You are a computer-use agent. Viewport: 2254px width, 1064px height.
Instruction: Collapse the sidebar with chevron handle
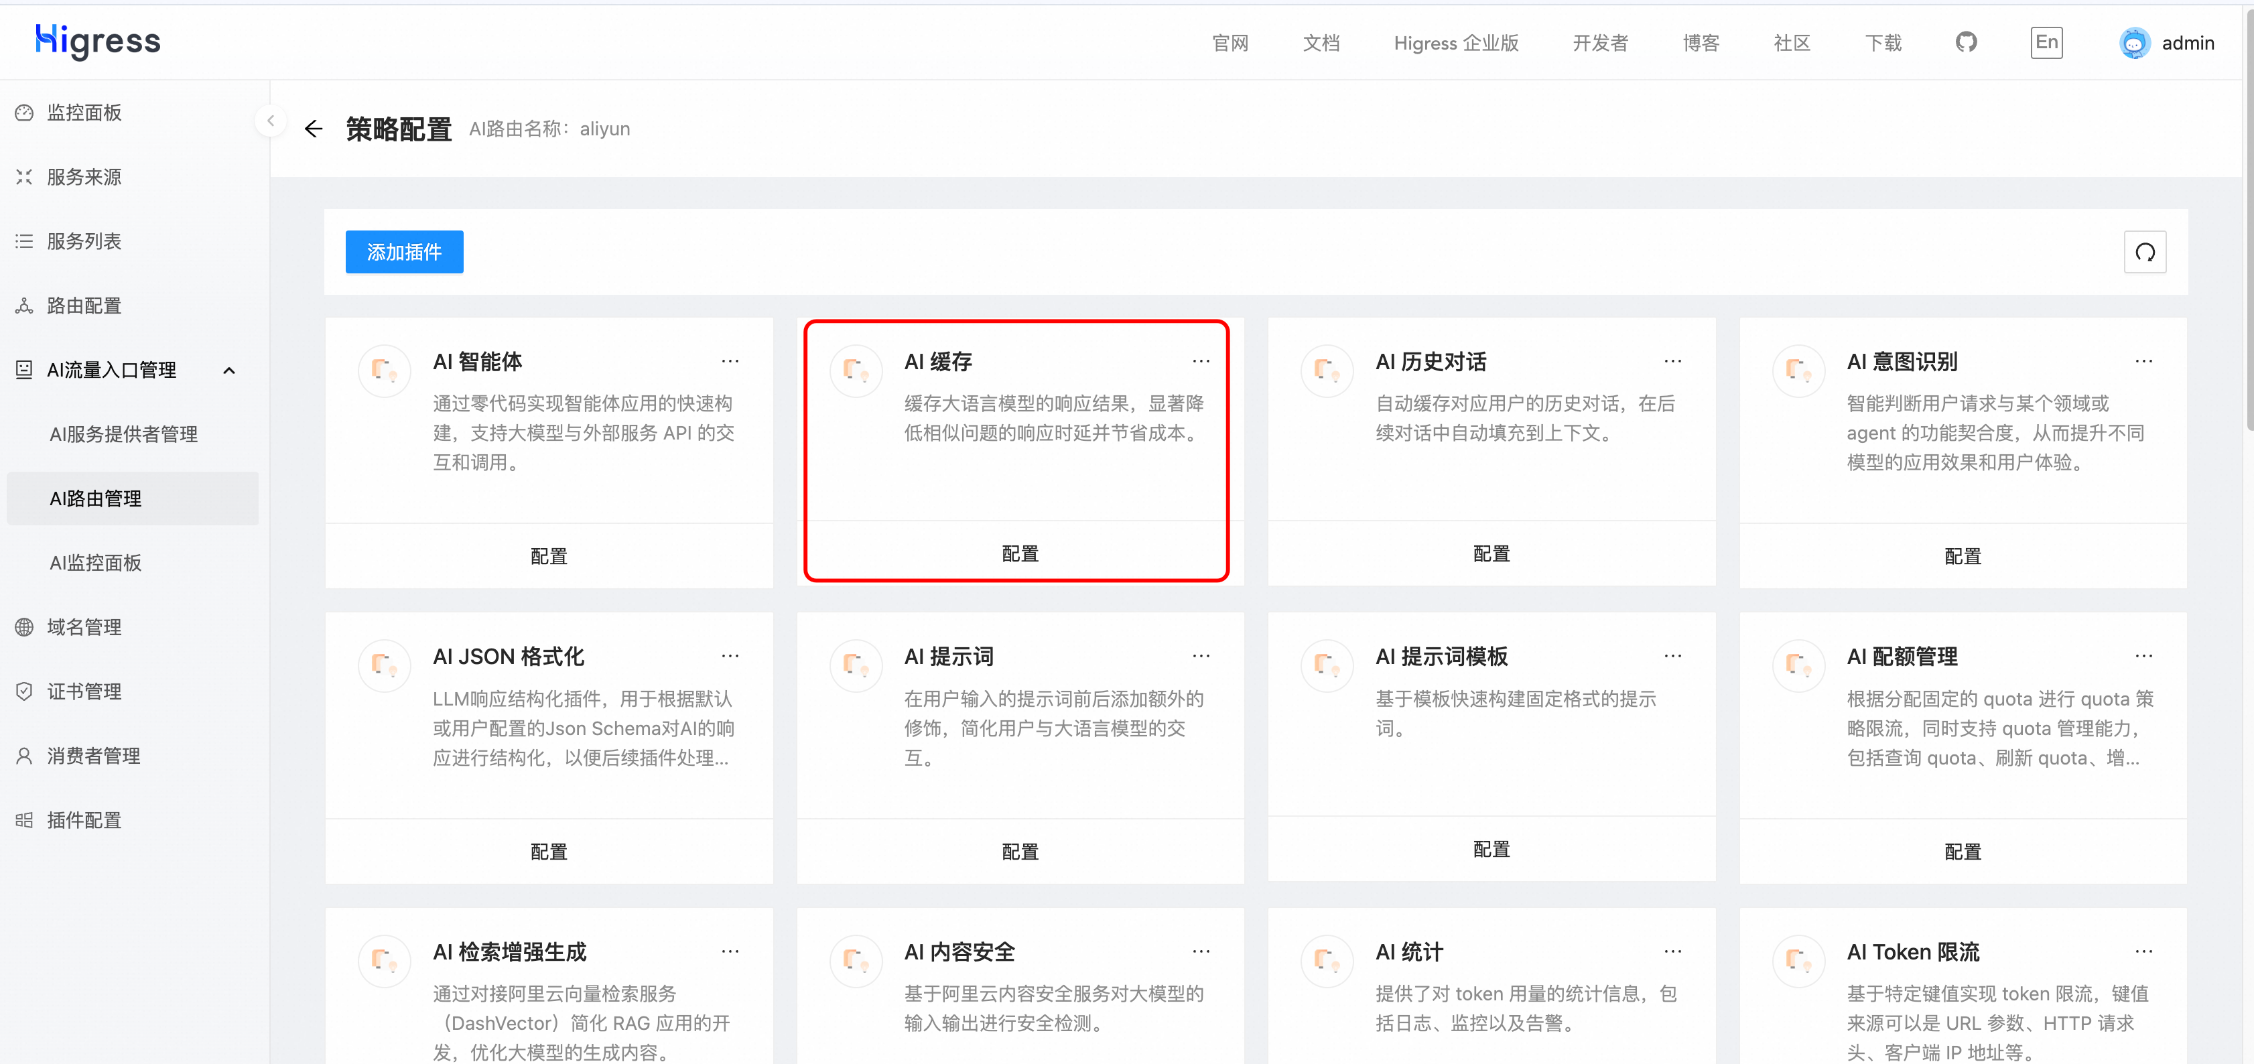271,121
